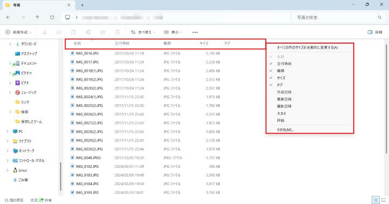Click the Cut scissors icon

click(45, 32)
